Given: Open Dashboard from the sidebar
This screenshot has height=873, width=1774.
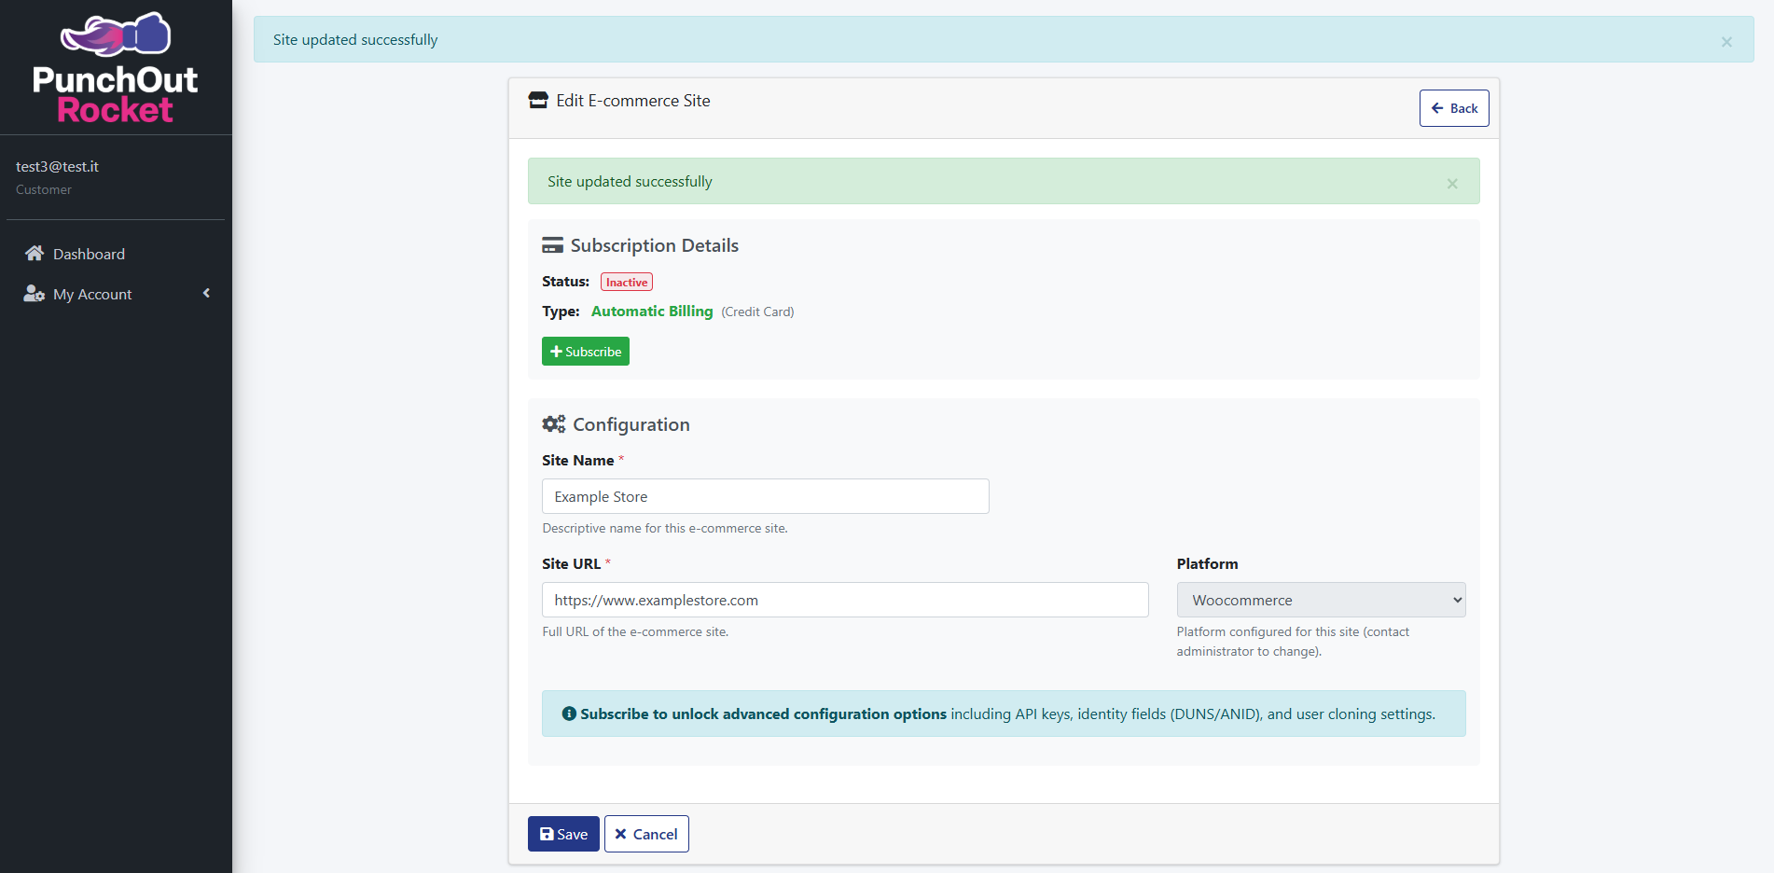Looking at the screenshot, I should coord(89,254).
